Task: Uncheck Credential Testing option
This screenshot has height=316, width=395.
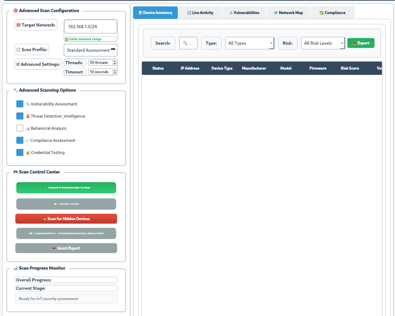Action: (20, 152)
